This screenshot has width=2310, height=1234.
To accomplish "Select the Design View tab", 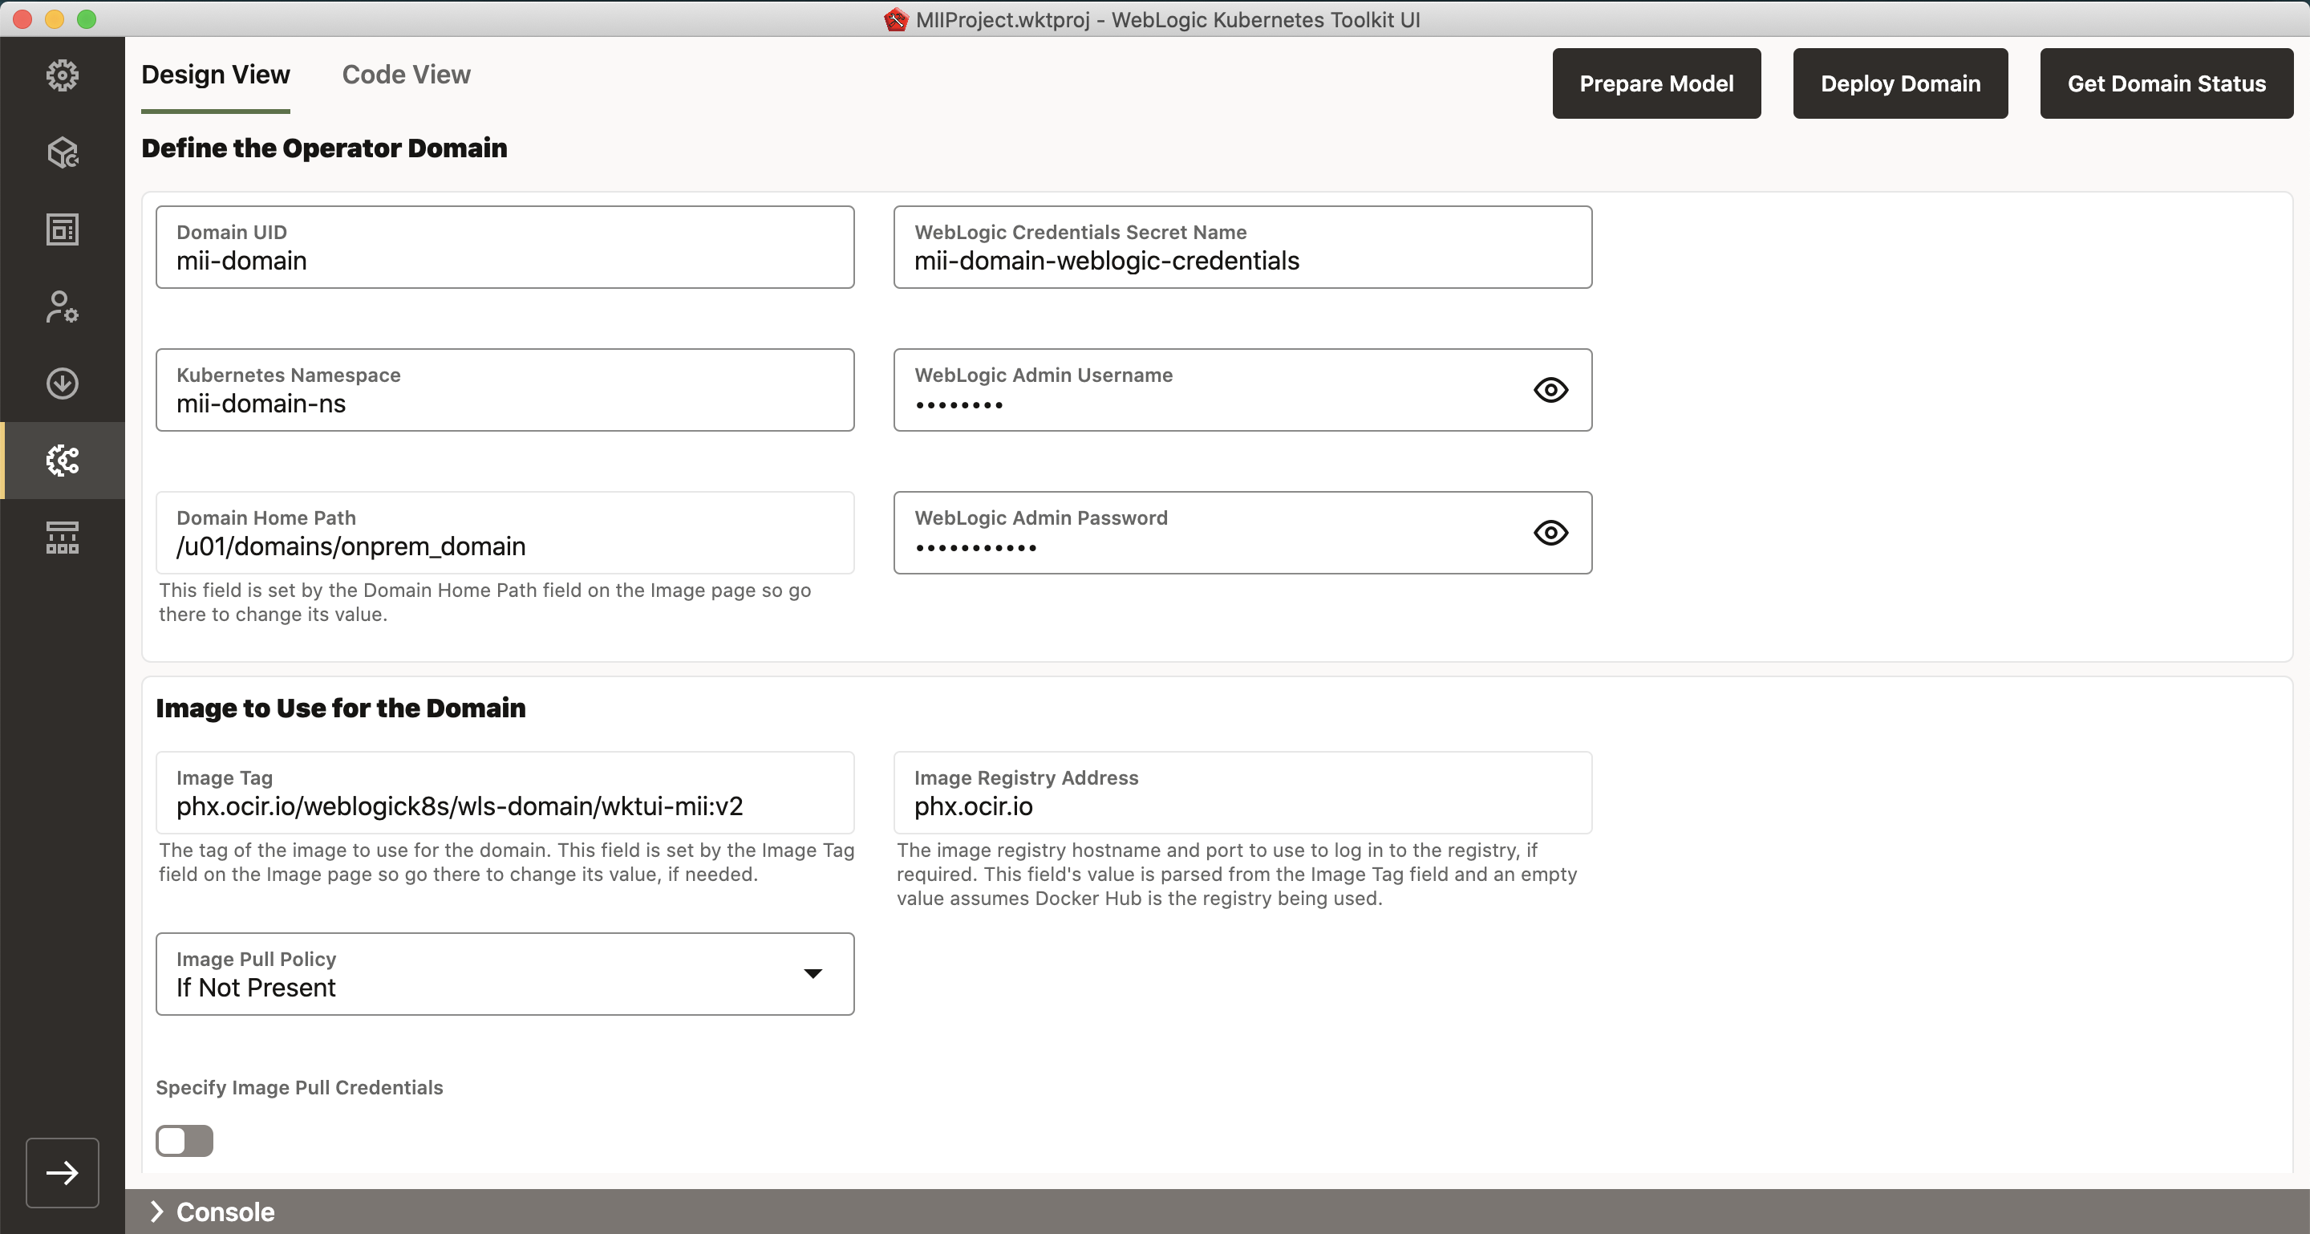I will [215, 75].
